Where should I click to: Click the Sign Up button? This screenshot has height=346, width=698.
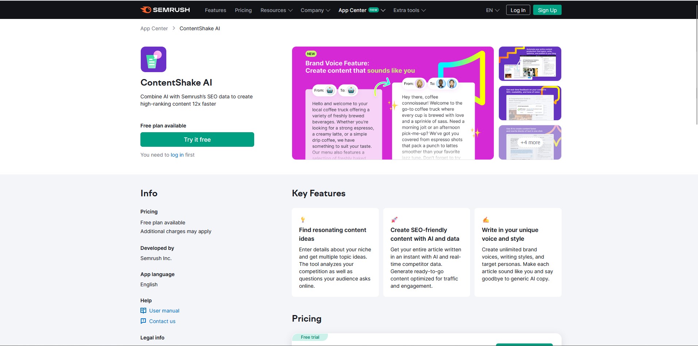click(547, 10)
